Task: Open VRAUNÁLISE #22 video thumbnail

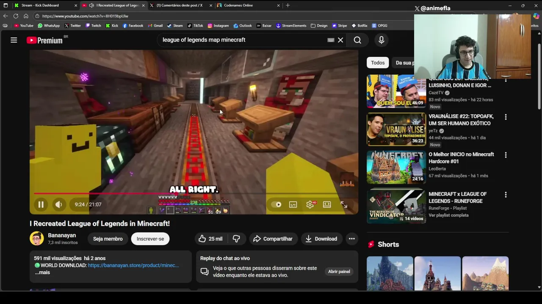Action: pos(396,129)
